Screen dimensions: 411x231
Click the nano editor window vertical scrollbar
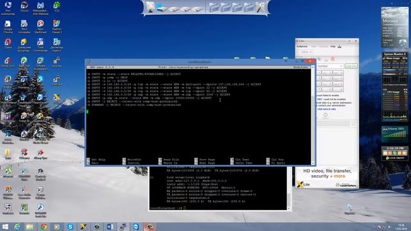313,116
